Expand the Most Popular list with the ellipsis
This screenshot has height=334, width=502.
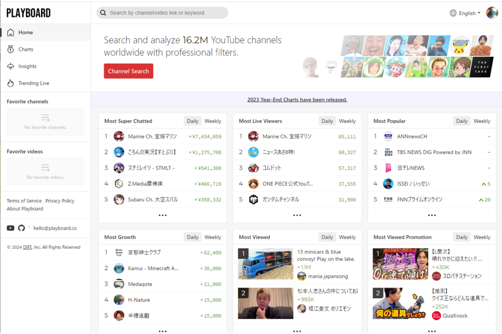point(432,215)
